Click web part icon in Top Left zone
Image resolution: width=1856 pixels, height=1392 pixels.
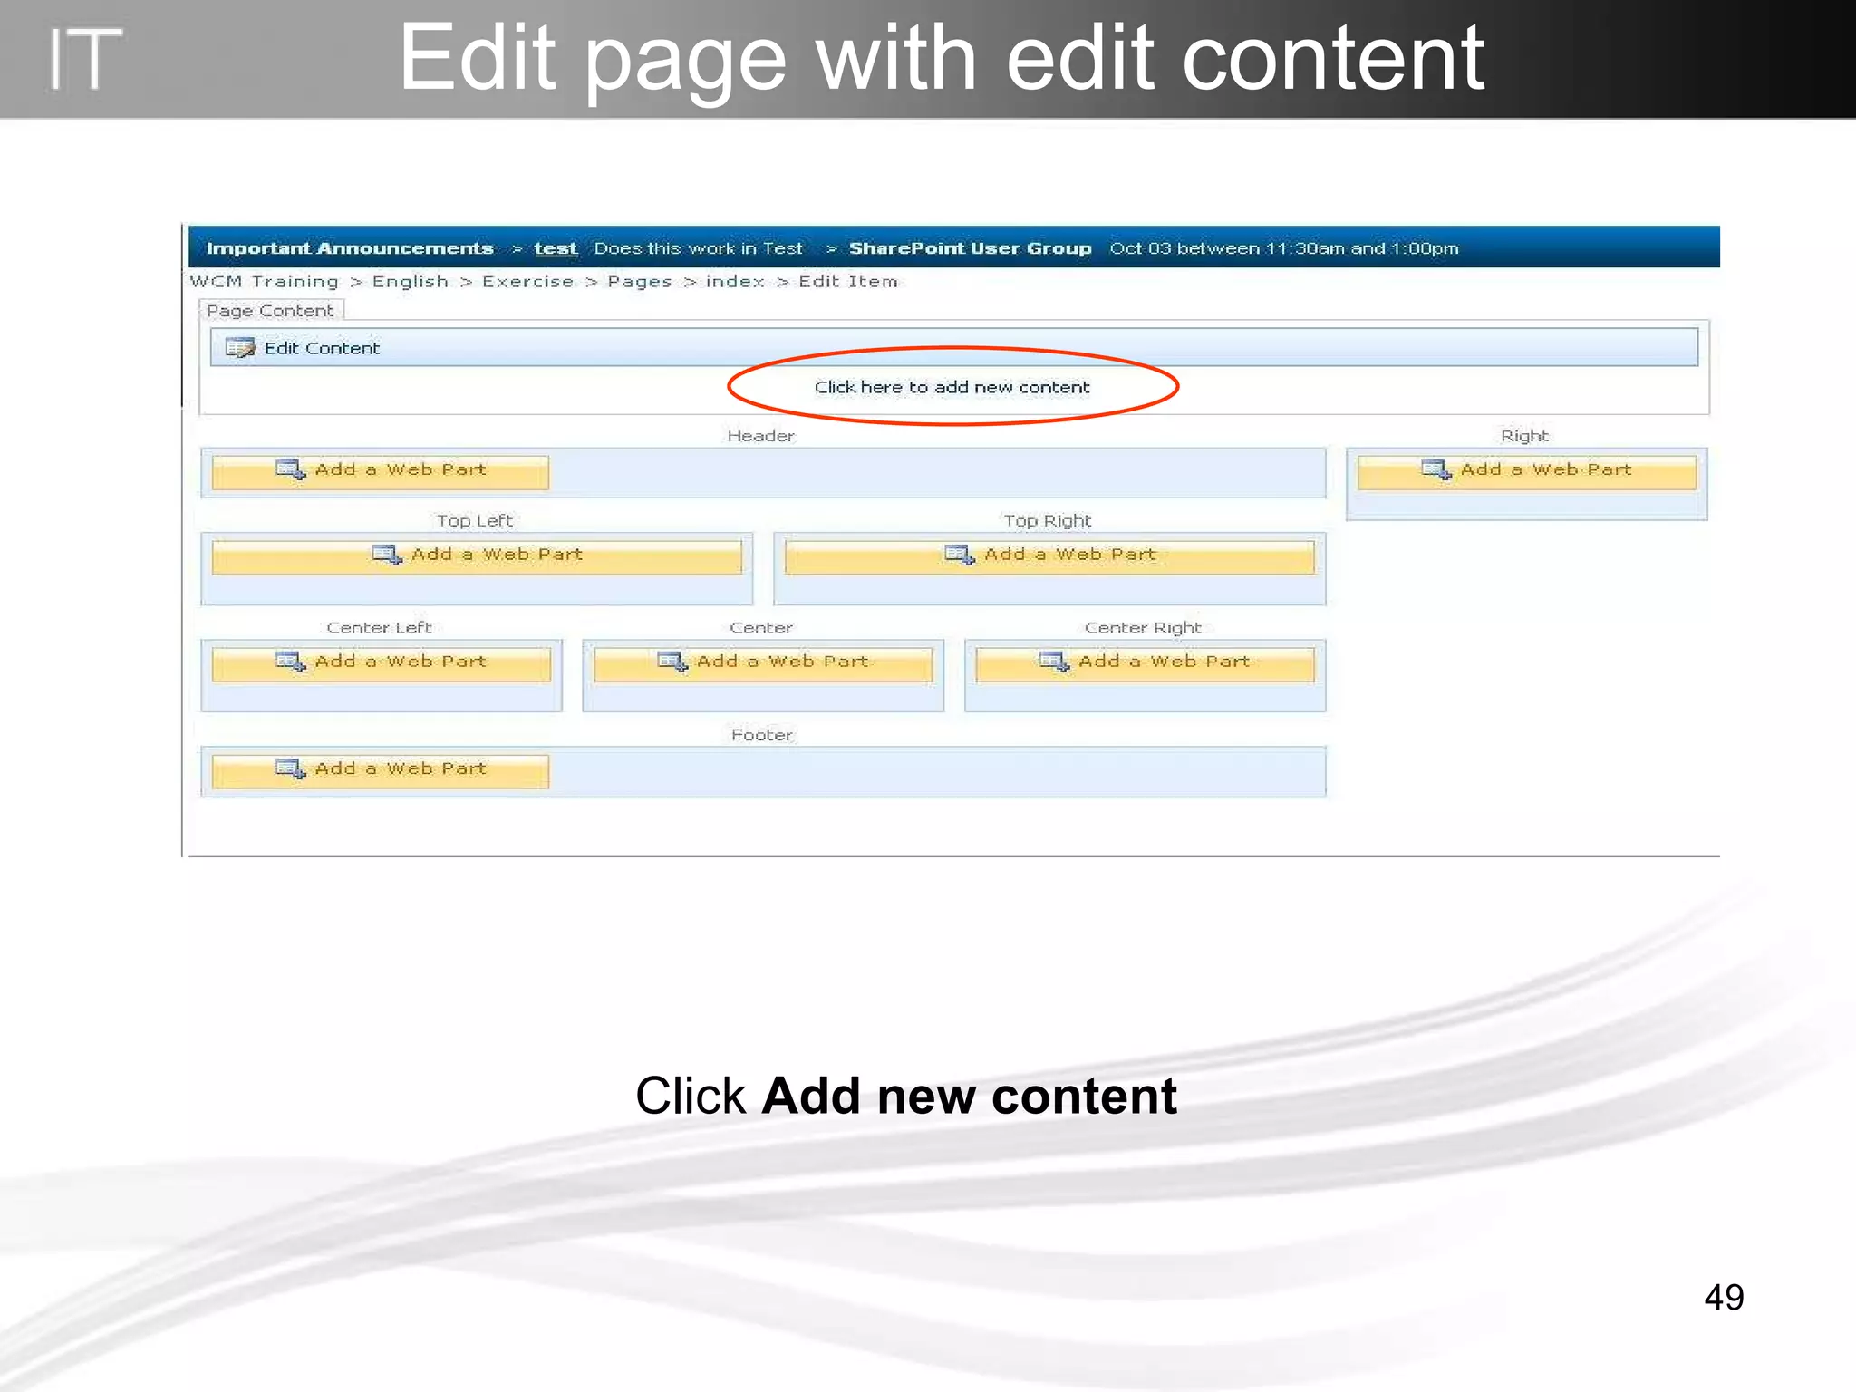tap(387, 555)
